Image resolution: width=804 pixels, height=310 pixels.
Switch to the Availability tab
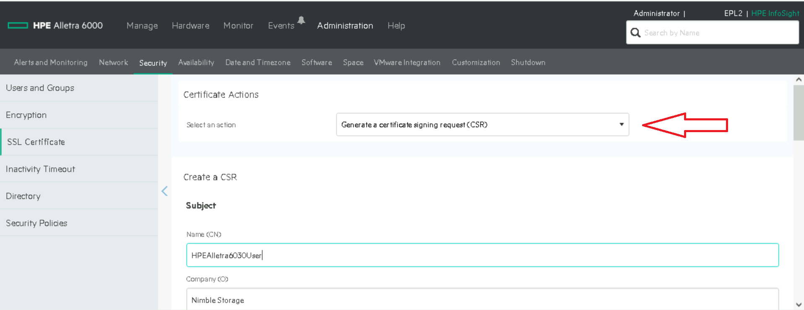[196, 62]
